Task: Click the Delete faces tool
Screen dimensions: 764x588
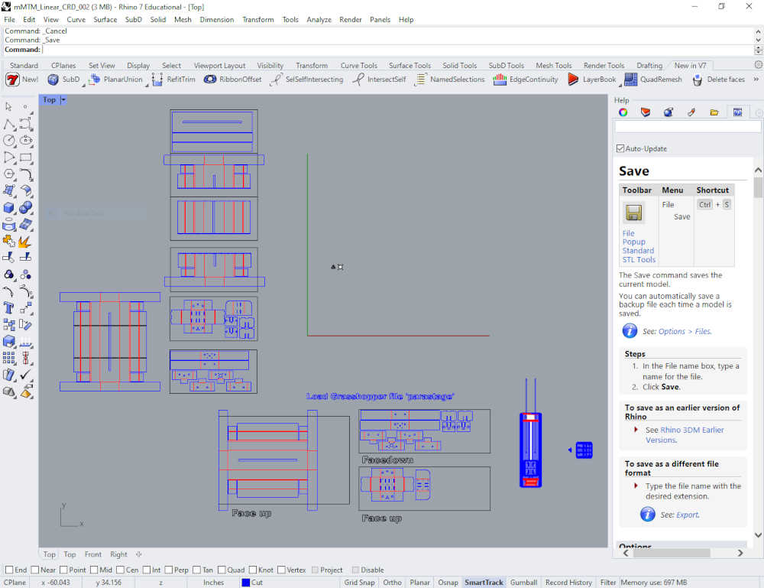Action: 718,80
